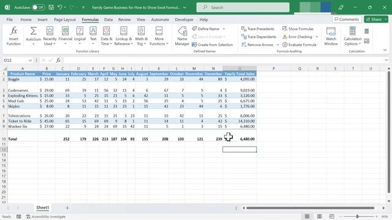Click Trace Precedents
Image resolution: width=392 pixels, height=220 pixels.
click(258, 29)
